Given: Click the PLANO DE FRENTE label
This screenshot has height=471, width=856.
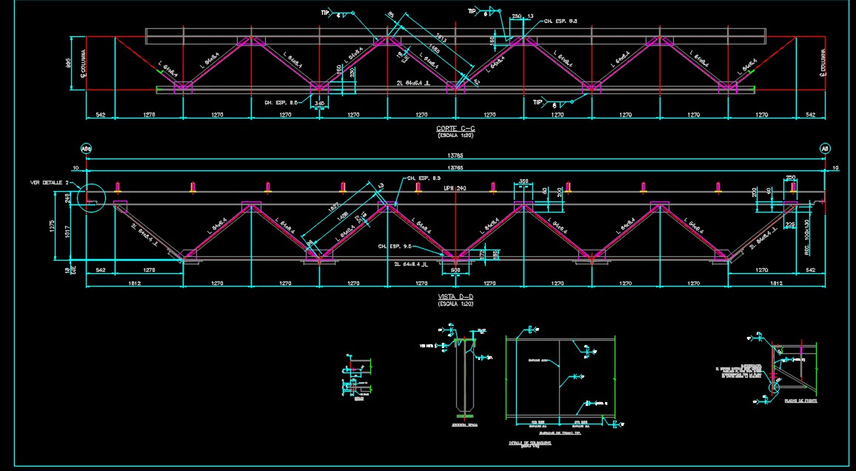Looking at the screenshot, I should (801, 401).
